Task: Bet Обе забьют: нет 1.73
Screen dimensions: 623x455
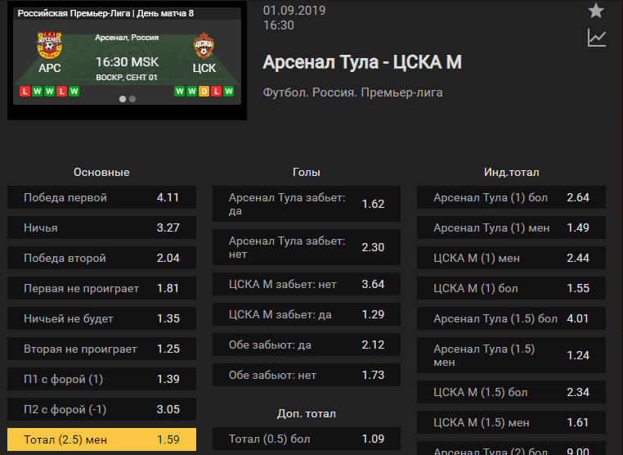Action: 307,375
